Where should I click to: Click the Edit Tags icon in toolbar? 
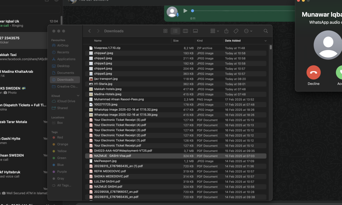236,31
